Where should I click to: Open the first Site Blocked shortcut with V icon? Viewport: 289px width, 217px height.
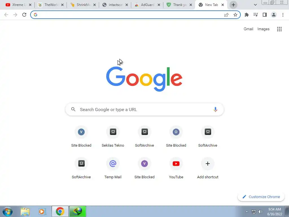(81, 136)
